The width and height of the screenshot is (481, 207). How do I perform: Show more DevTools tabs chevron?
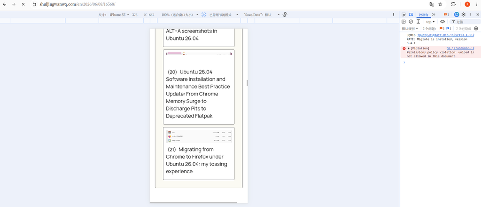tap(434, 15)
